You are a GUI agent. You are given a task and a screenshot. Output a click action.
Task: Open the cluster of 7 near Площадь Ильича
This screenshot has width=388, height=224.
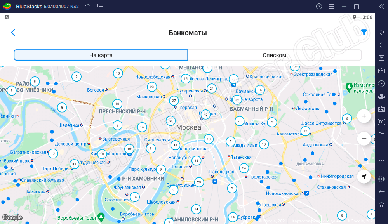(231, 141)
